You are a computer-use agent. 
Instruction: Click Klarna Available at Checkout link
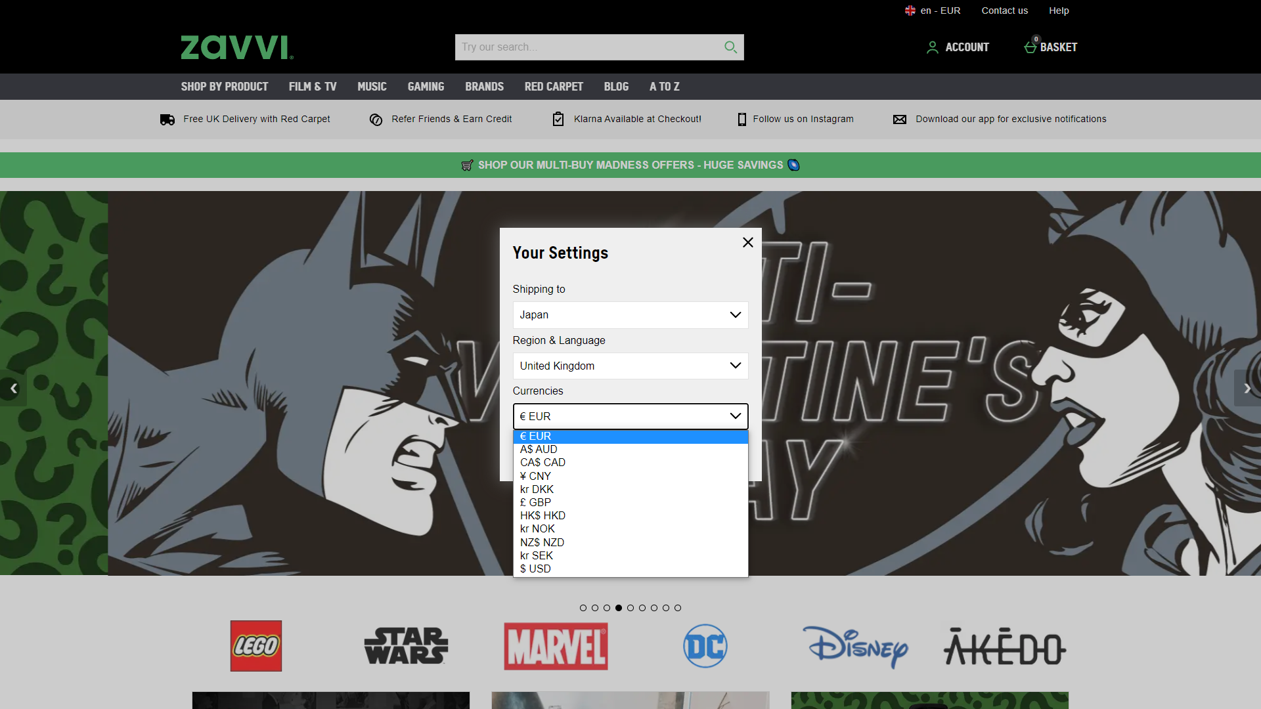(638, 119)
